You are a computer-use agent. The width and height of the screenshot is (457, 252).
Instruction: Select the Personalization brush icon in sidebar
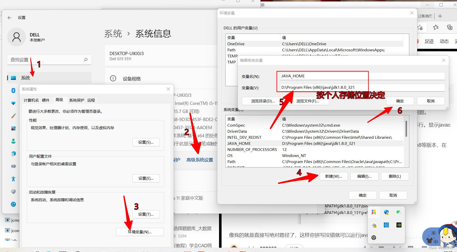[x=13, y=116]
